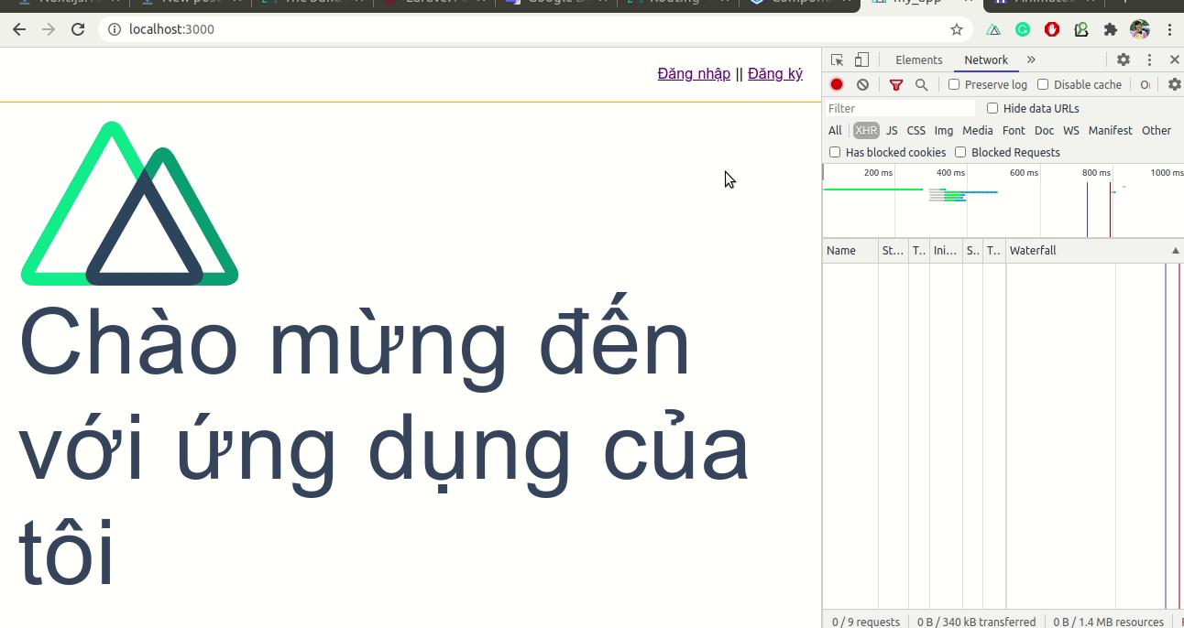Check Has blocked cookies
This screenshot has width=1184, height=628.
pyautogui.click(x=835, y=152)
